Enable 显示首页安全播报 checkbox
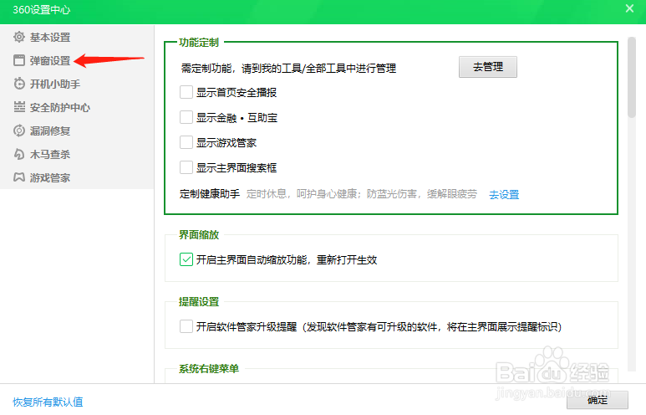This screenshot has height=415, width=646. tap(186, 92)
